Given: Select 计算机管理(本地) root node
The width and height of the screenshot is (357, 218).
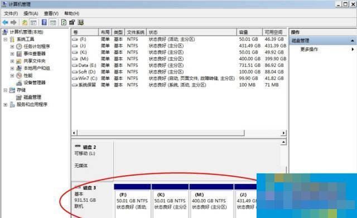Looking at the screenshot, I should (x=26, y=32).
